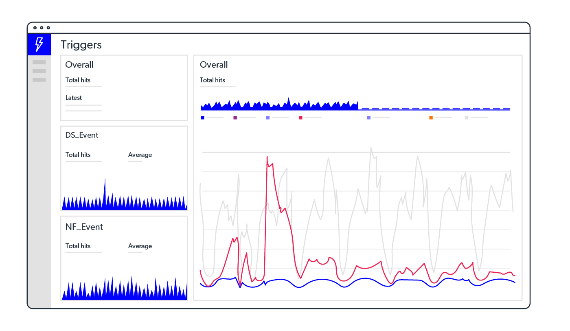Screen dimensions: 570x331
Task: Click the first window control dot
Action: [x=35, y=28]
